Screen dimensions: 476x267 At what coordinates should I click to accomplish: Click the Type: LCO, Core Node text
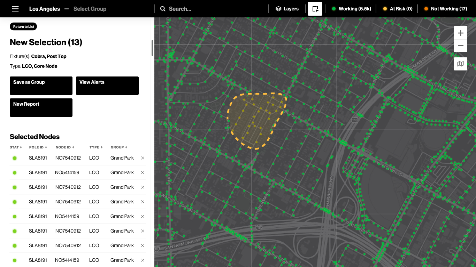[x=33, y=66]
